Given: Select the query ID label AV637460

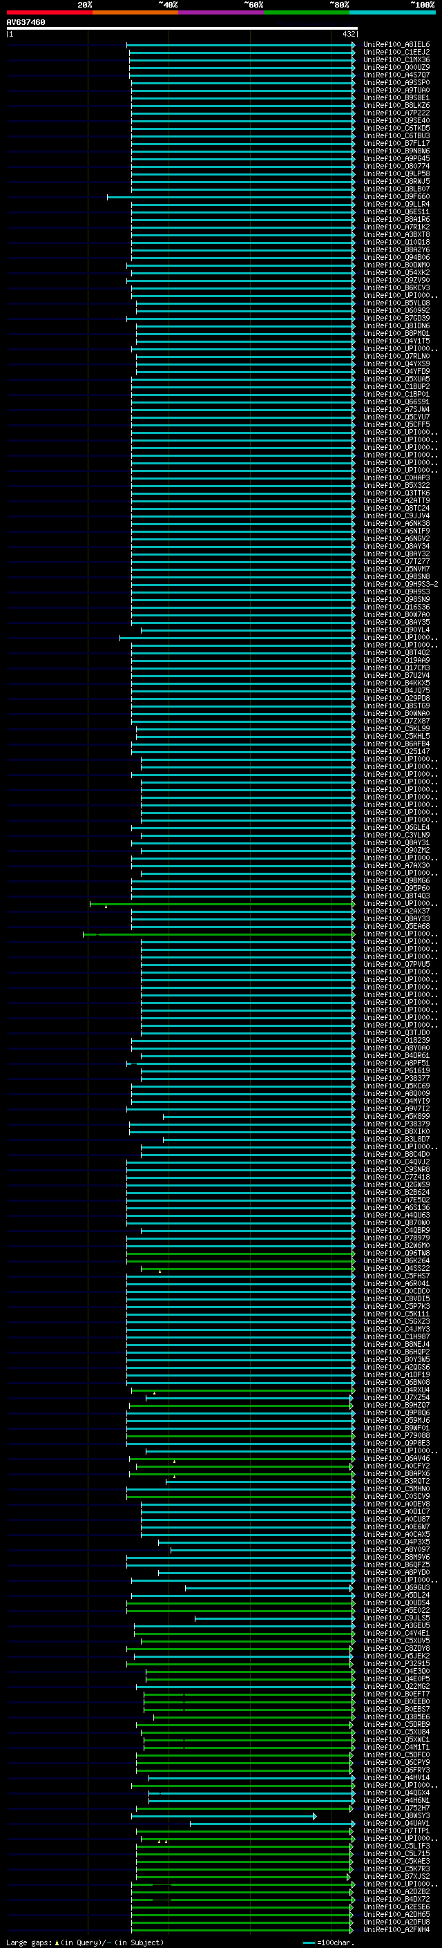Looking at the screenshot, I should point(26,22).
